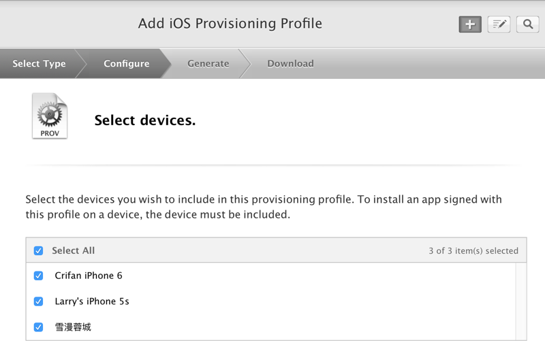Click the Larry's iPhone 5s device label

92,301
